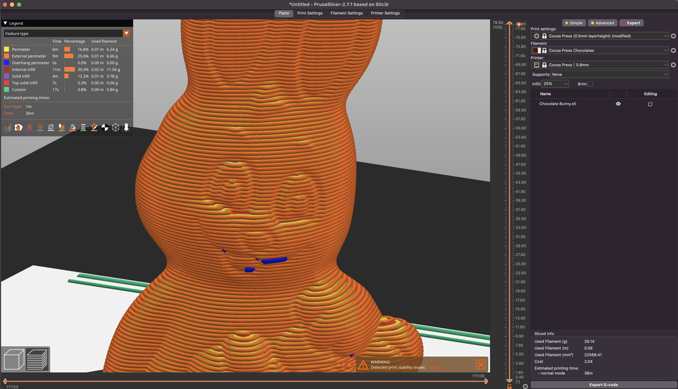This screenshot has height=389, width=678.
Task: Toggle color changes icon in legend toolbar
Action: click(72, 127)
